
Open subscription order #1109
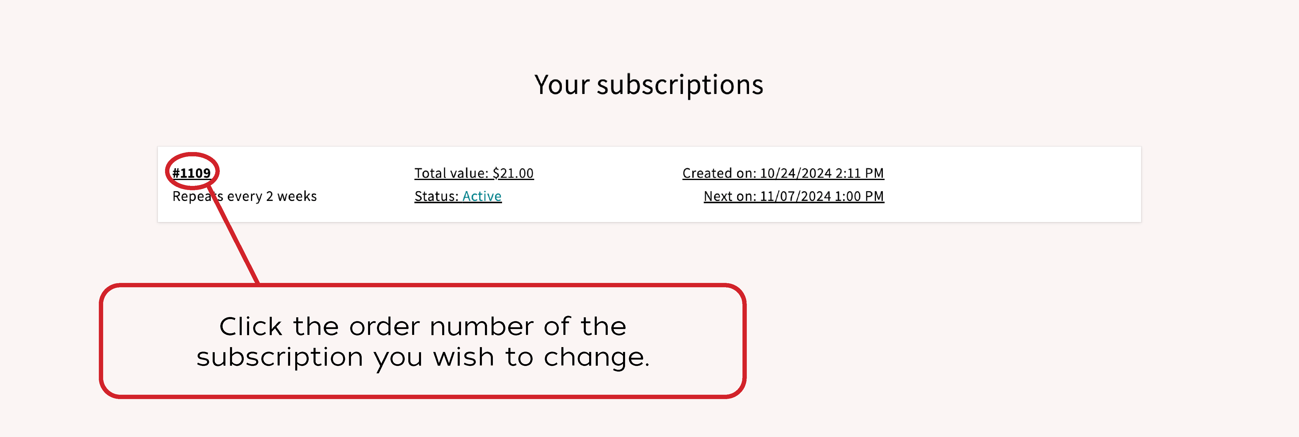pos(191,173)
